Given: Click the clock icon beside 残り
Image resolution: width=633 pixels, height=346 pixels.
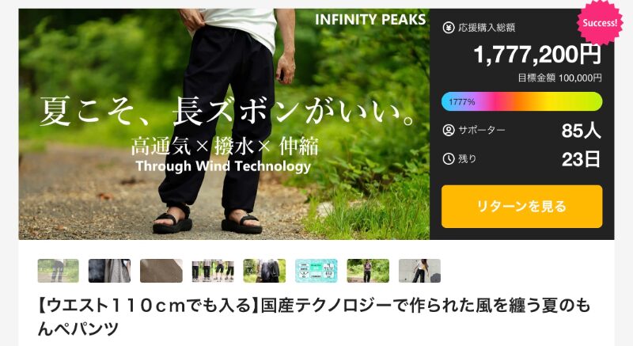Looking at the screenshot, I should 449,159.
